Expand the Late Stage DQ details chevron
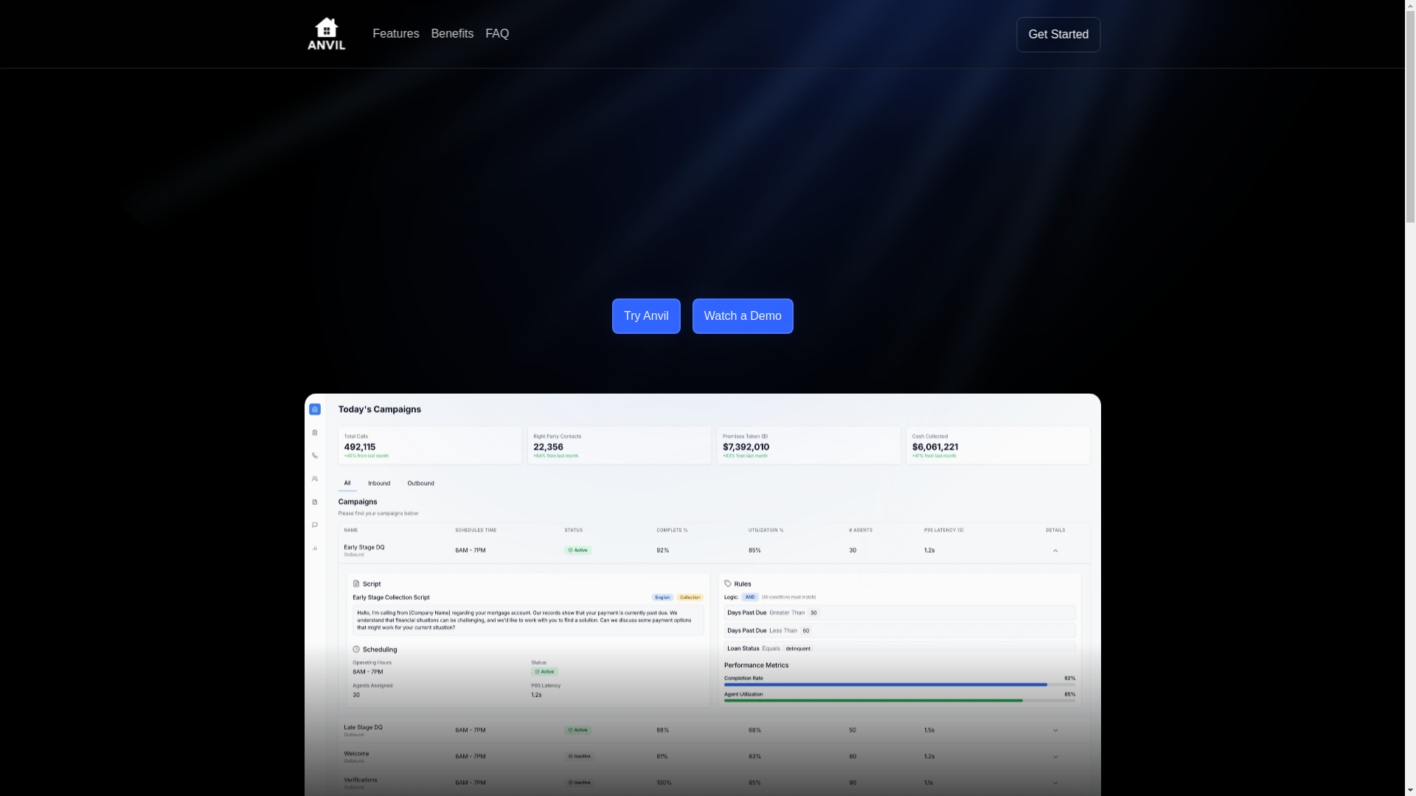The height and width of the screenshot is (796, 1416). 1055,730
